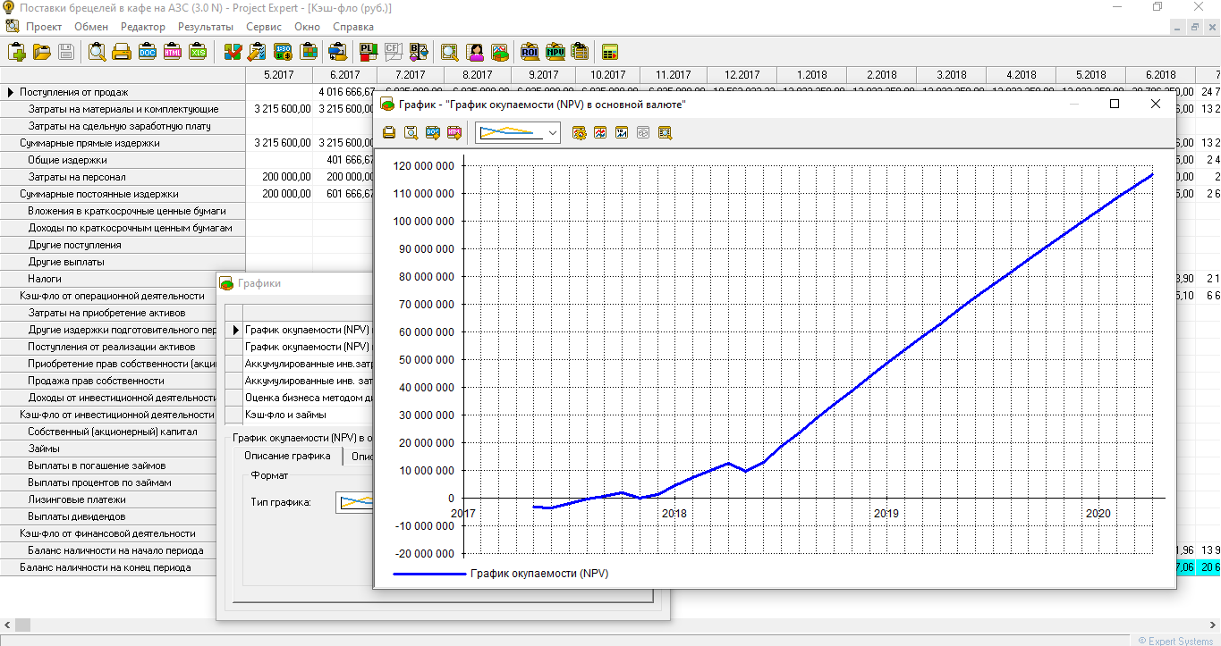The image size is (1221, 646).
Task: Open the charts pie-graph toolbar icon
Action: [x=500, y=51]
